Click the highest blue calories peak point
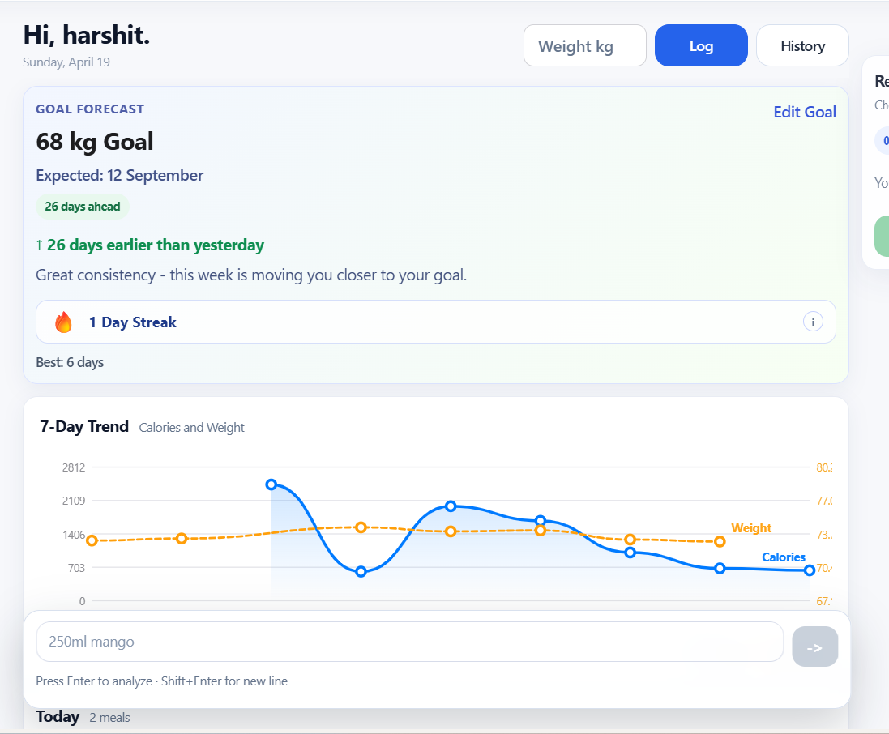Image resolution: width=889 pixels, height=734 pixels. coord(271,484)
